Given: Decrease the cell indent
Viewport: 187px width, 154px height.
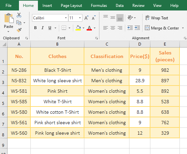Looking at the screenshot, I should [130, 28].
